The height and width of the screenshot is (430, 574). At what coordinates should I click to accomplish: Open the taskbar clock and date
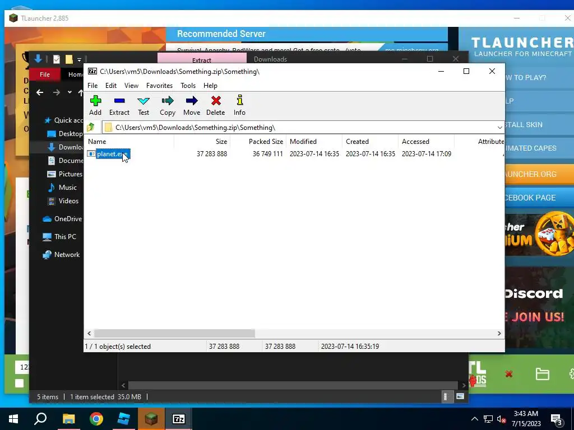526,419
